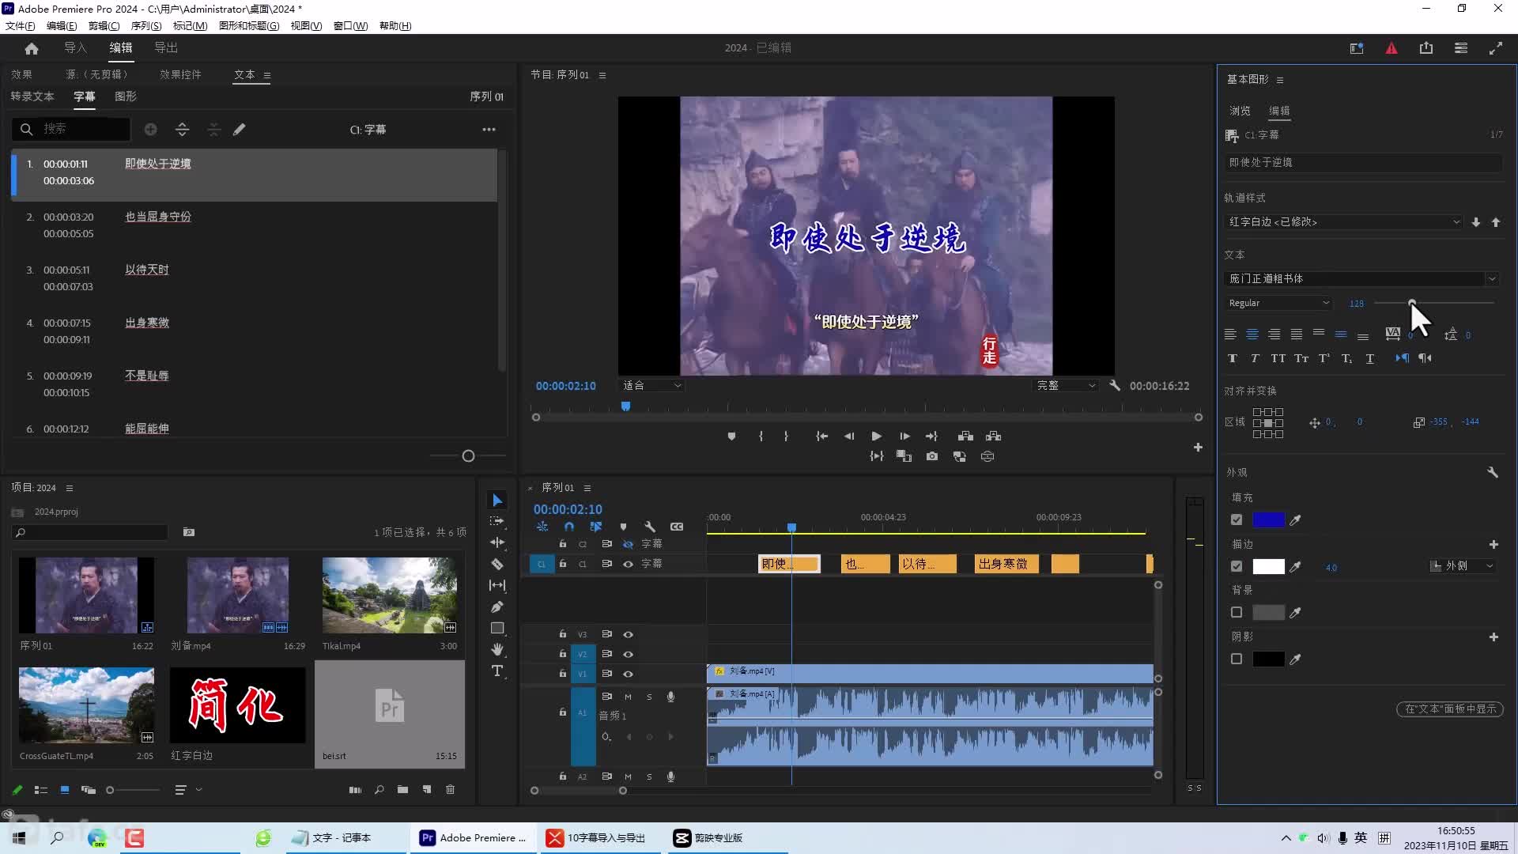This screenshot has width=1518, height=854.
Task: Switch to the 浏览 tab in Essential Graphics
Action: [x=1240, y=111]
